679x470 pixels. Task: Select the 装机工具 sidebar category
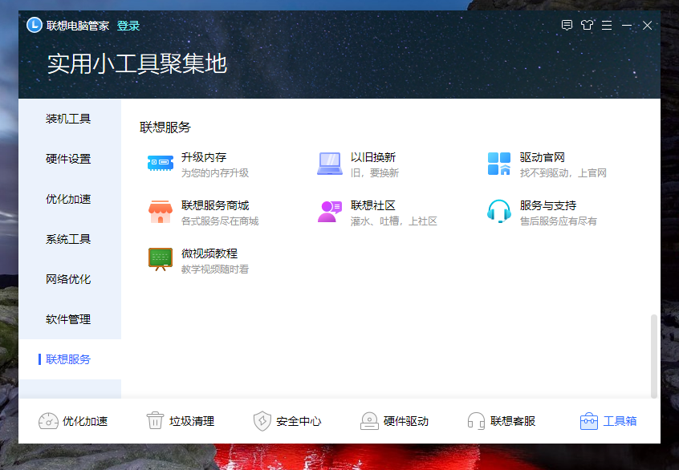70,119
